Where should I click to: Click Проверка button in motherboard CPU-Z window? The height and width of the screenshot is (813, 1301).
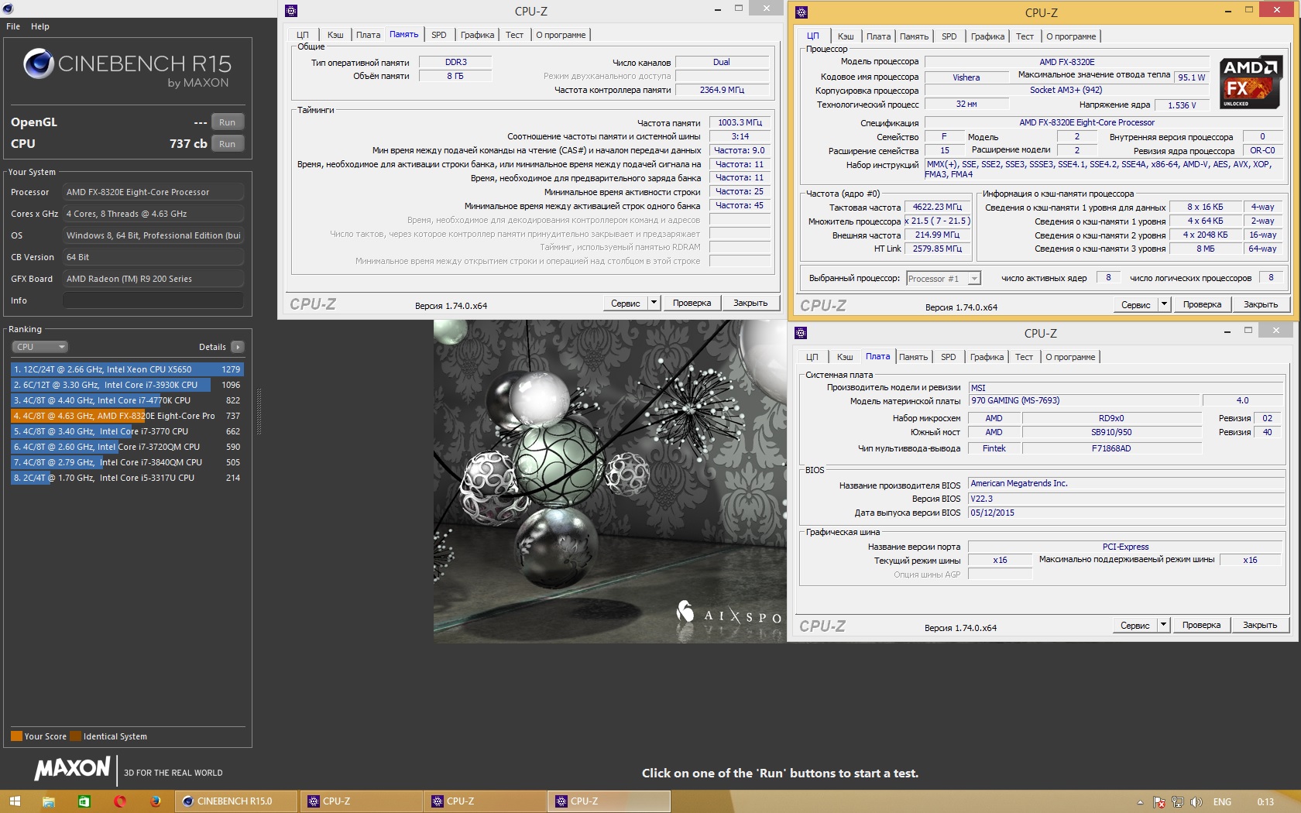[x=1201, y=625]
